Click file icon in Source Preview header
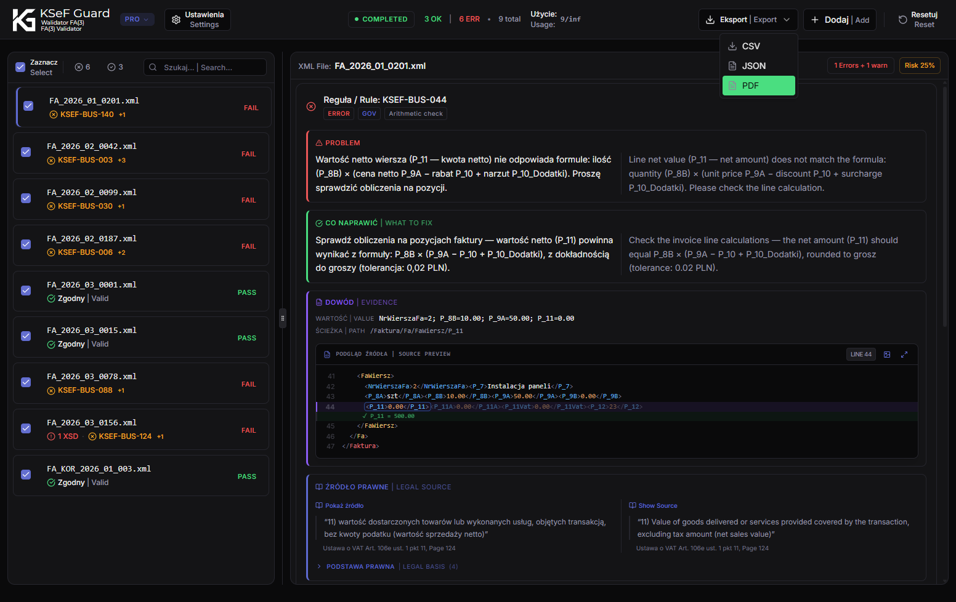 pyautogui.click(x=327, y=355)
